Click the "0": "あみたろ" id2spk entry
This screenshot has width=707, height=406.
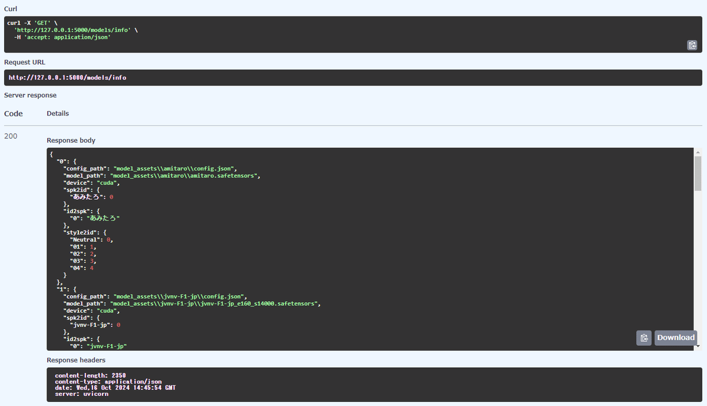pos(95,218)
